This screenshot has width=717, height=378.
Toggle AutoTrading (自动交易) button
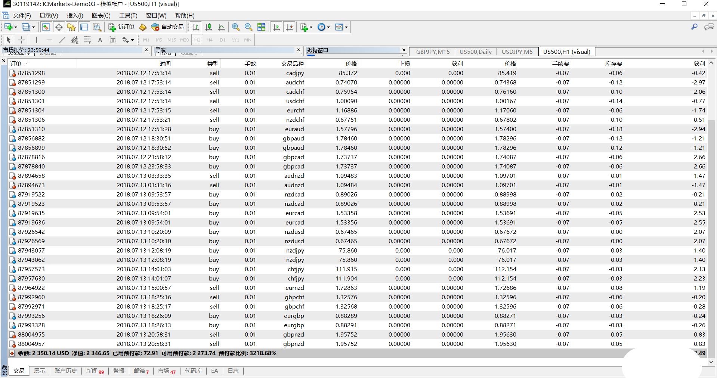tap(168, 27)
